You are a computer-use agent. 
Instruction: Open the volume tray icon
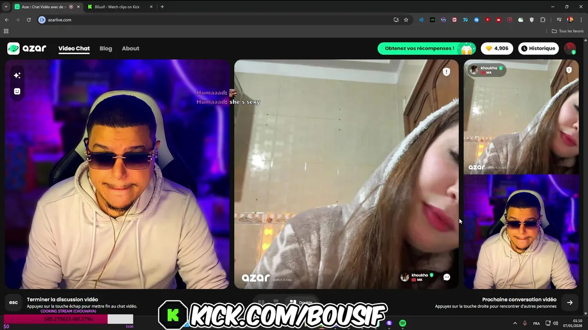pyautogui.click(x=555, y=323)
